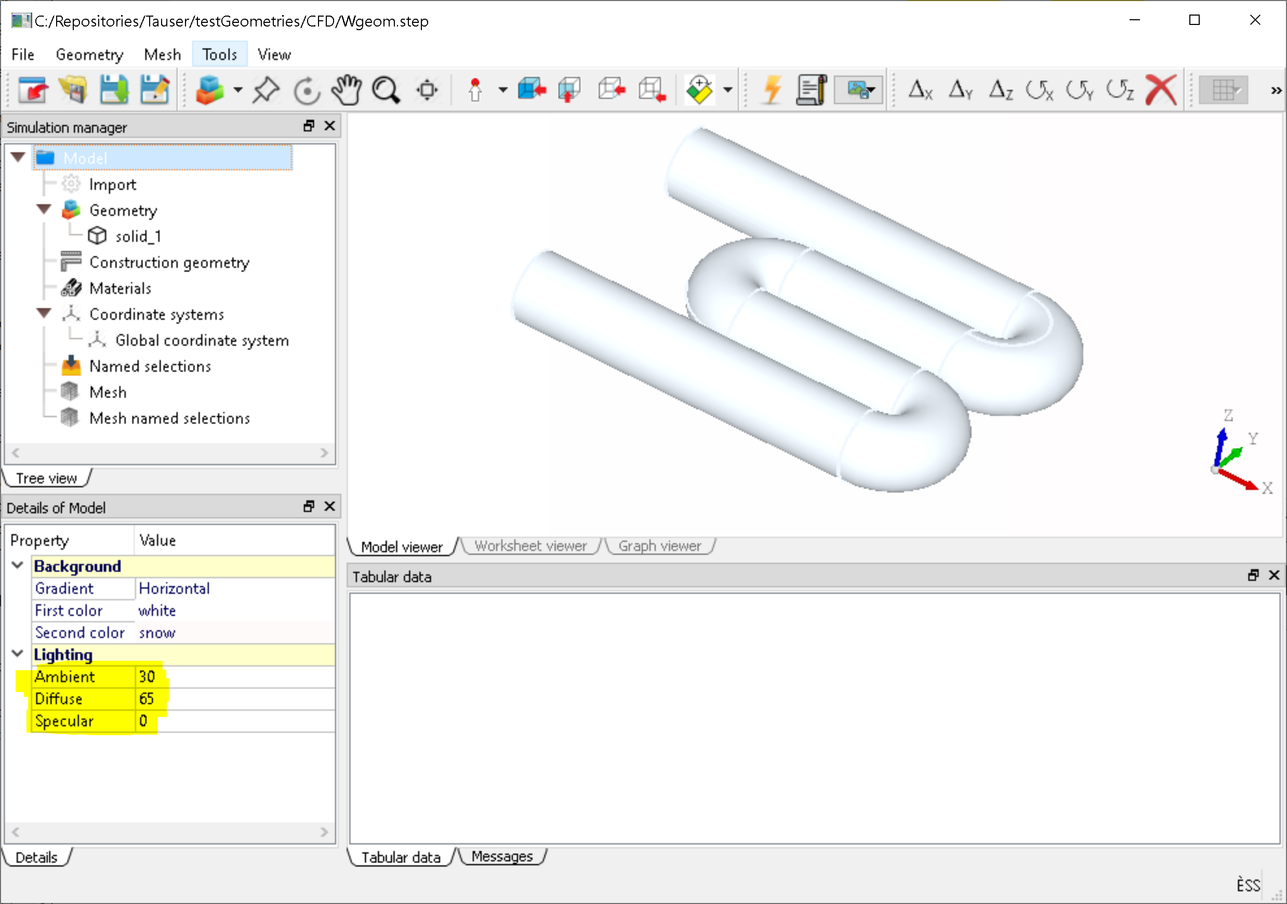Collapse the Geometry tree node
This screenshot has width=1287, height=904.
pos(44,209)
